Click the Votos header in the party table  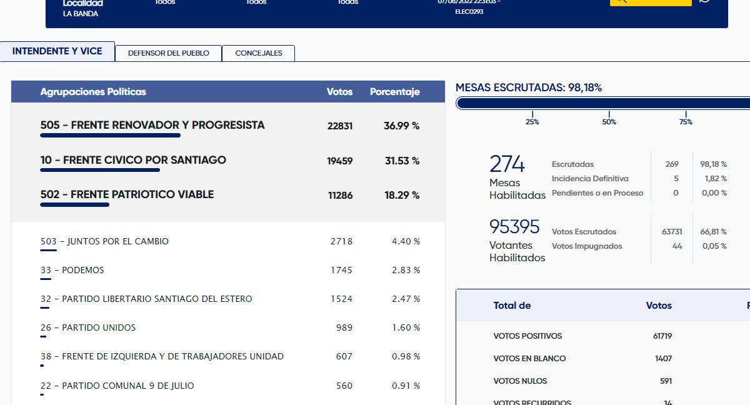click(339, 92)
